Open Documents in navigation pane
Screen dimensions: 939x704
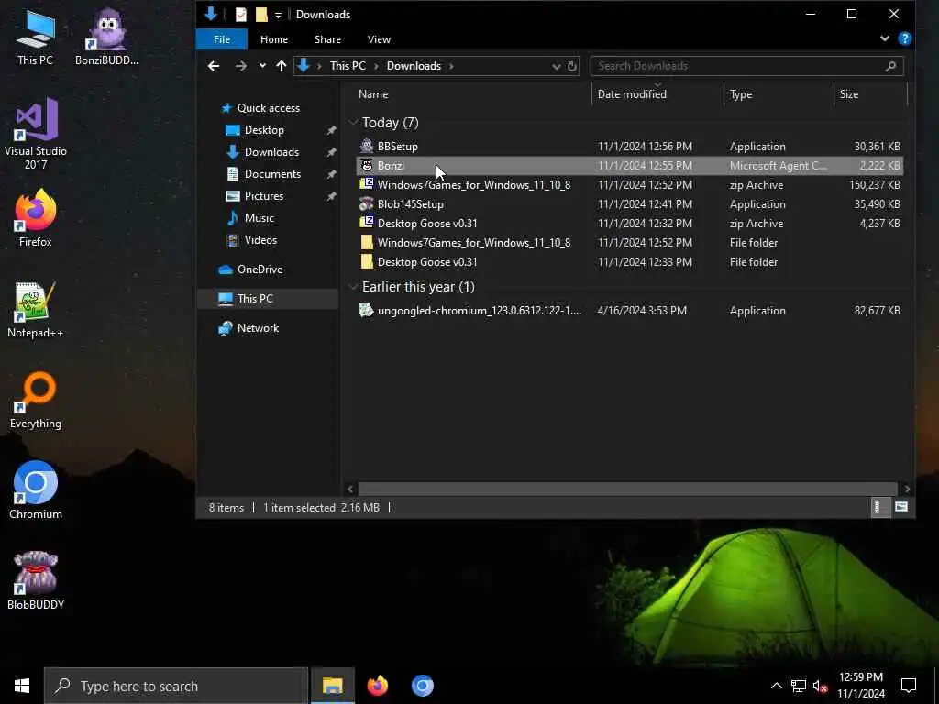pos(271,174)
